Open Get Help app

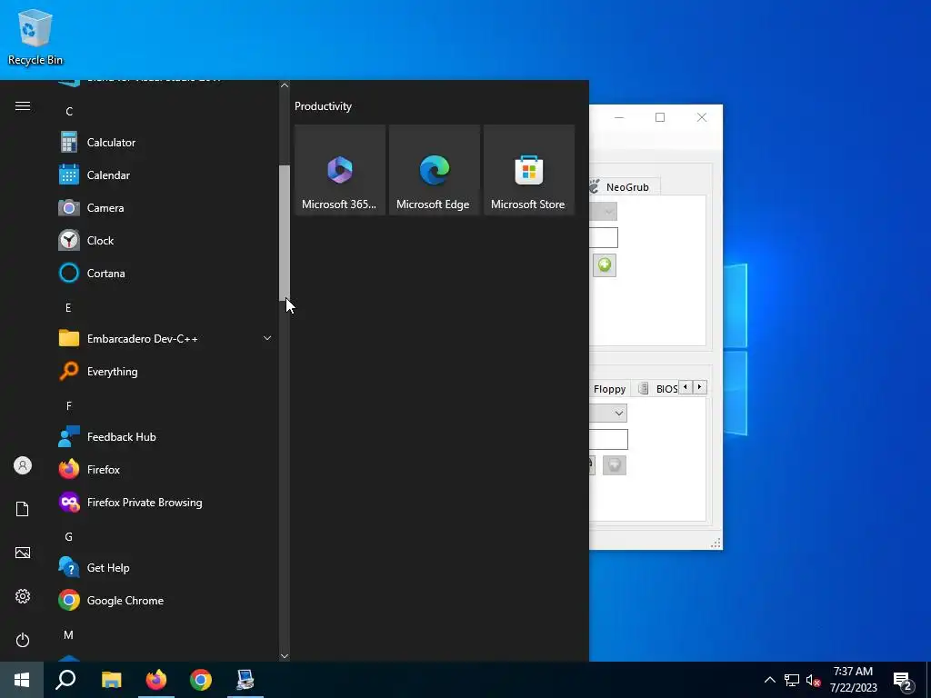point(166,567)
